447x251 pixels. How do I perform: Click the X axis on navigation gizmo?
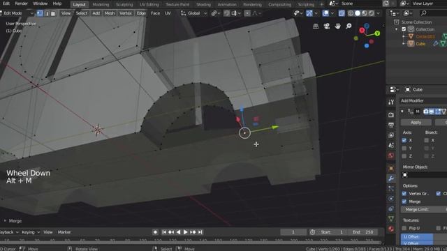pos(362,30)
